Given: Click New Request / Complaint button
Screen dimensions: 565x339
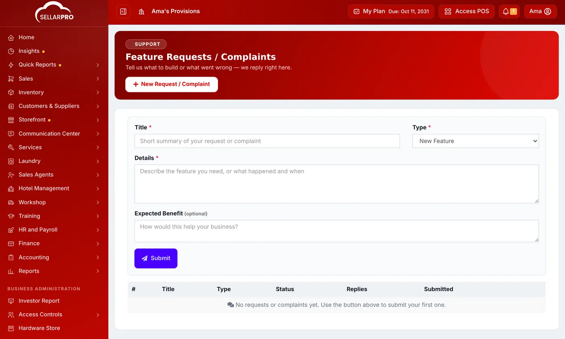Looking at the screenshot, I should coord(172,84).
